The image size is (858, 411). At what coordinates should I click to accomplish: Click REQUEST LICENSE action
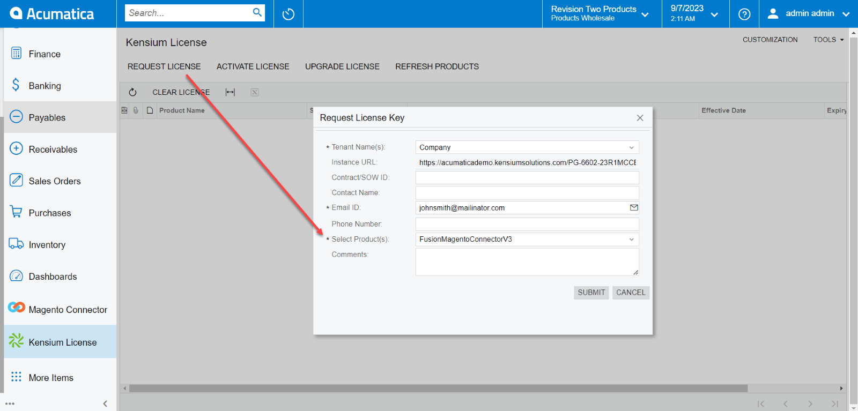[164, 66]
